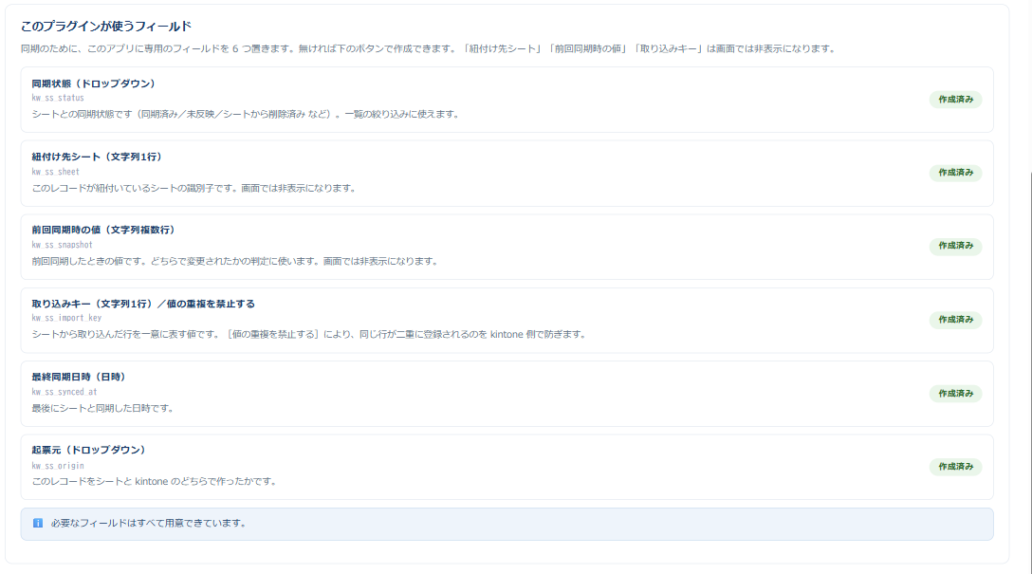1032x574 pixels.
Task: Click the title 最終同期日時（日時）
Action: [x=79, y=377]
